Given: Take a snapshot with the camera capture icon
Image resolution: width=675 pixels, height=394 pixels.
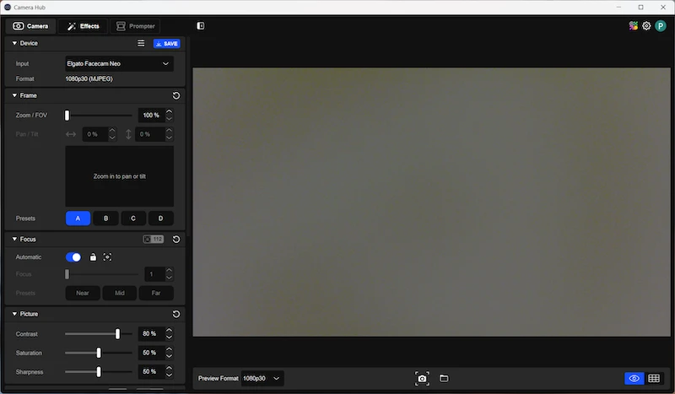Looking at the screenshot, I should pos(422,378).
